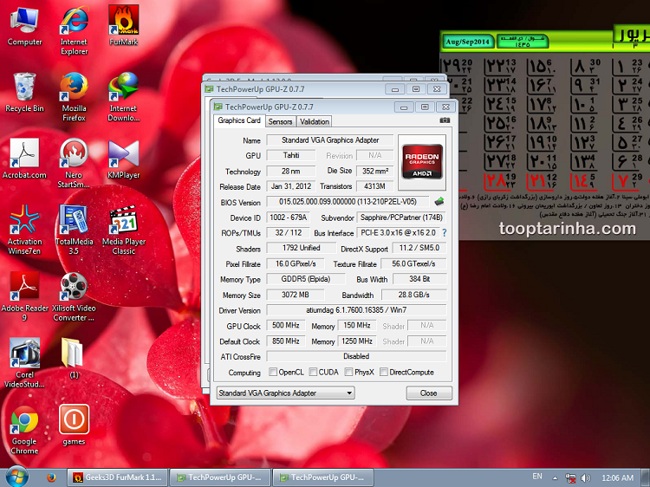Switch to the Graphics Card tab

239,120
